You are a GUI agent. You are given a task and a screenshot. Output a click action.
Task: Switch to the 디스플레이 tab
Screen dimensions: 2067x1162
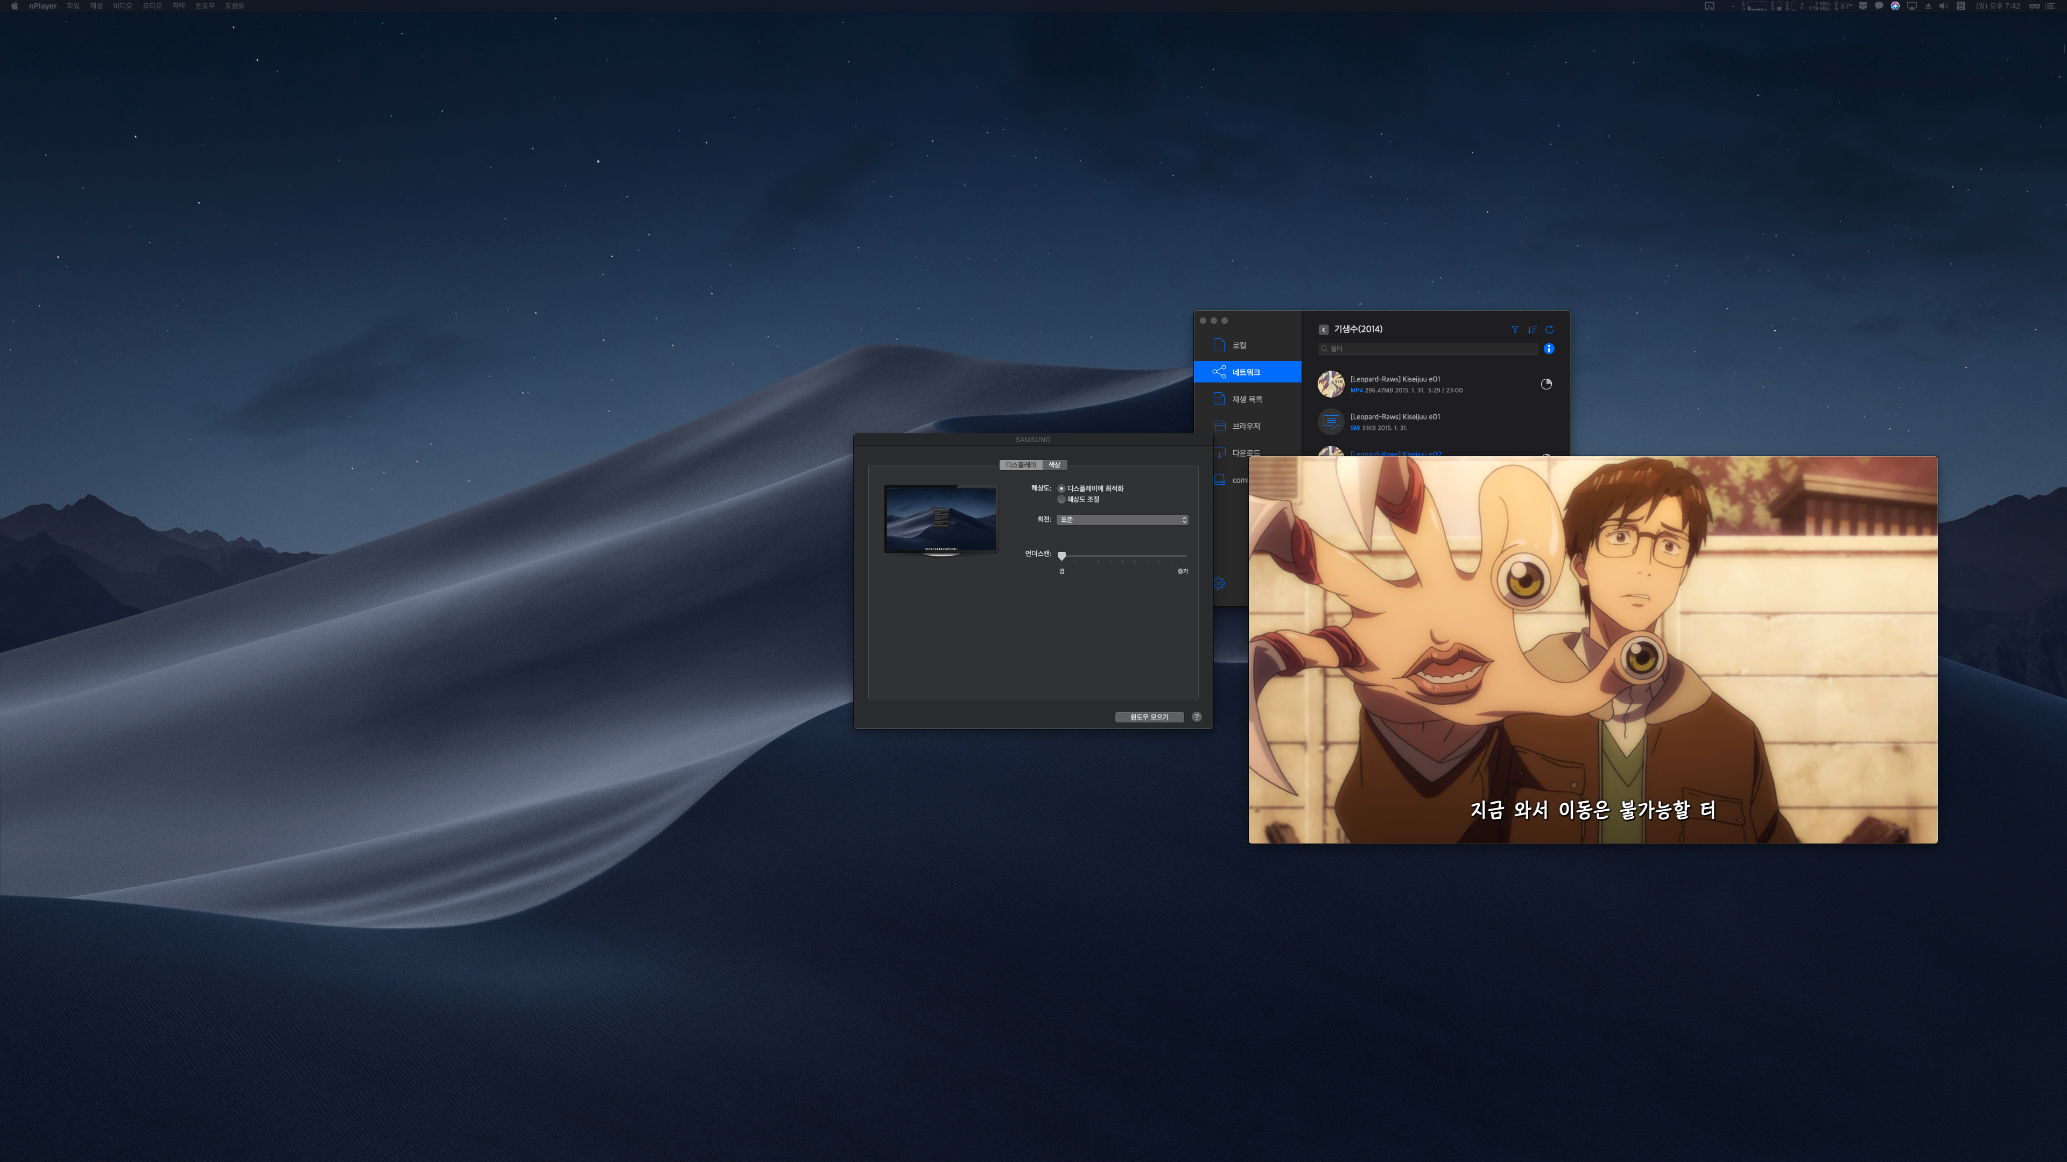point(1021,465)
